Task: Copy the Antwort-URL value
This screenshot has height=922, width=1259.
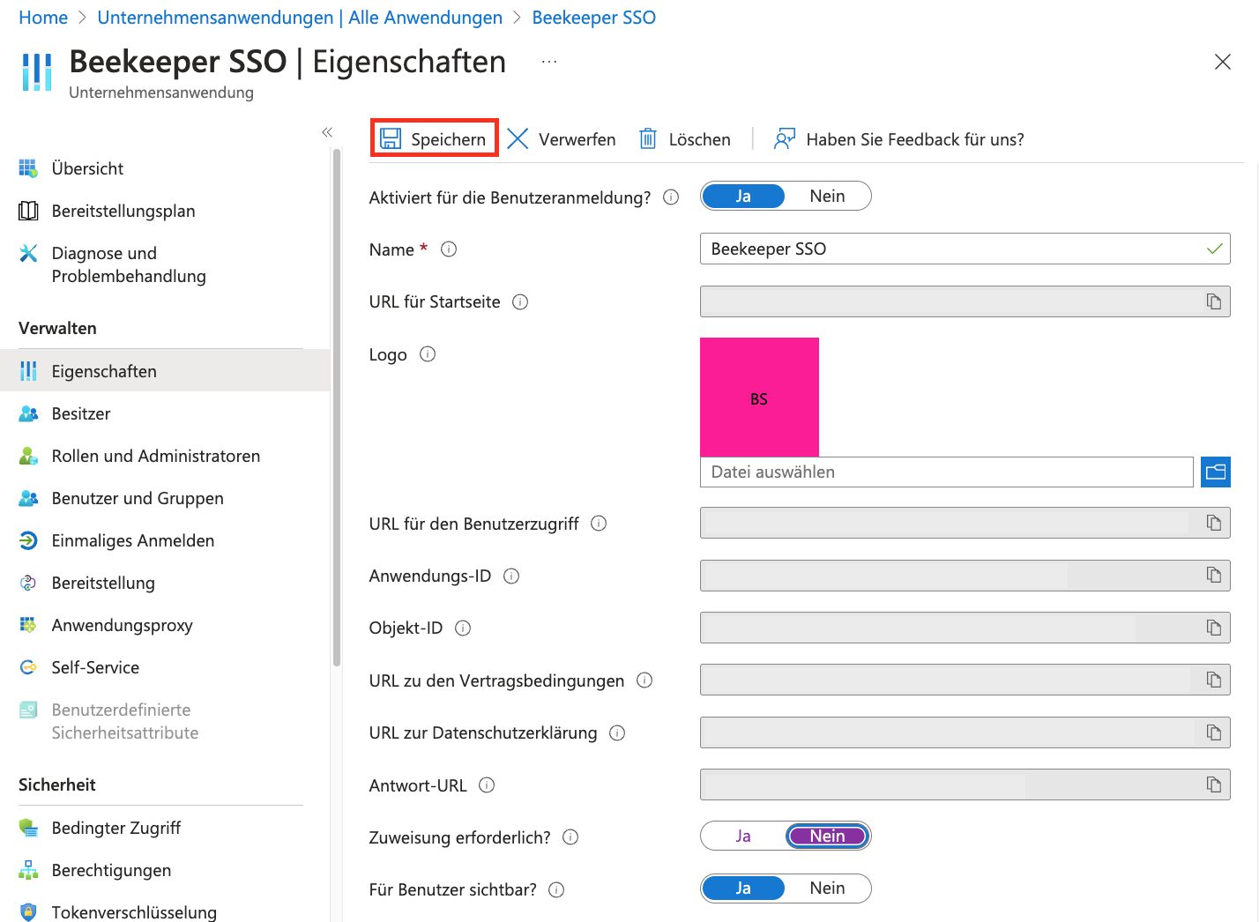Action: click(x=1214, y=784)
